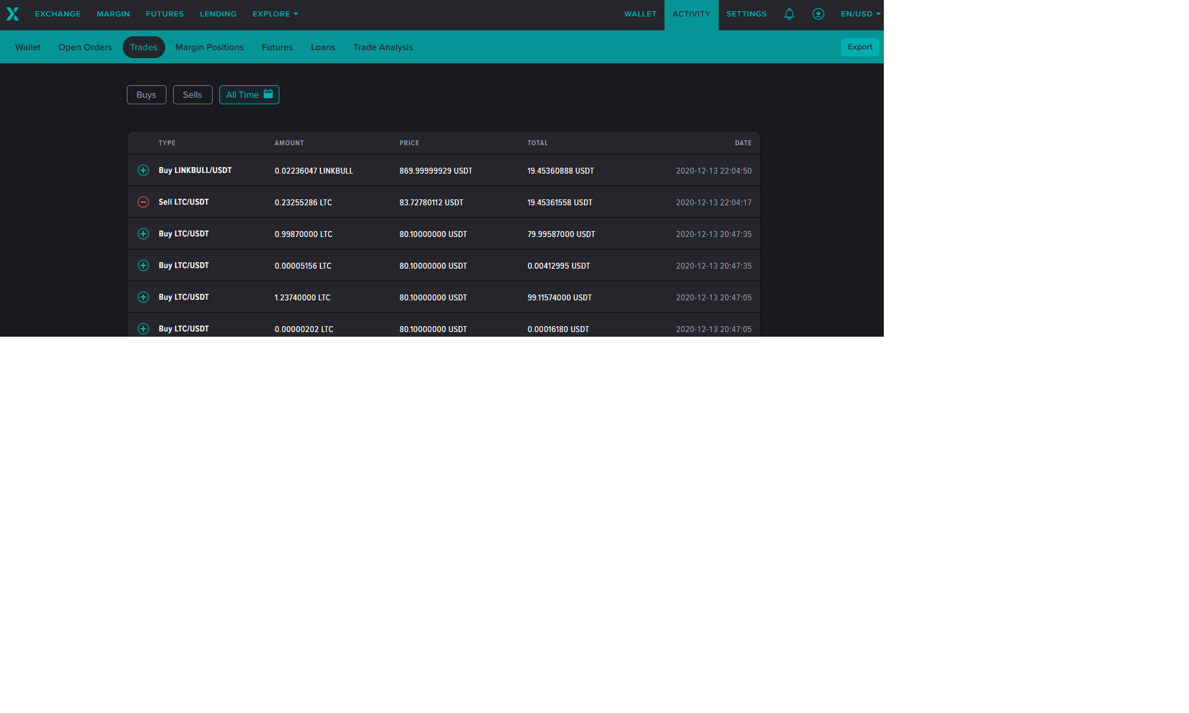1189x713 pixels.
Task: Open the calendar icon in All Time filter
Action: tap(268, 94)
